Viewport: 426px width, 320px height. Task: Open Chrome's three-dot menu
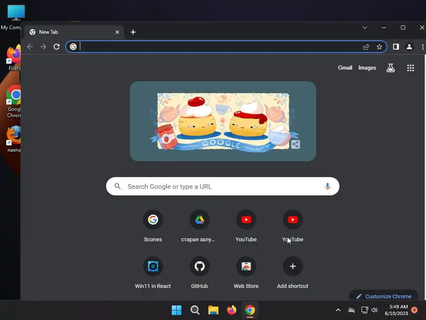tap(423, 47)
